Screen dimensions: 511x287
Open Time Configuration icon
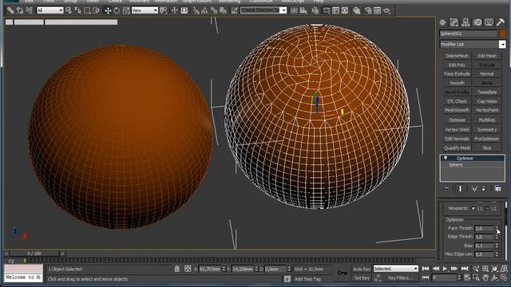coord(467,277)
